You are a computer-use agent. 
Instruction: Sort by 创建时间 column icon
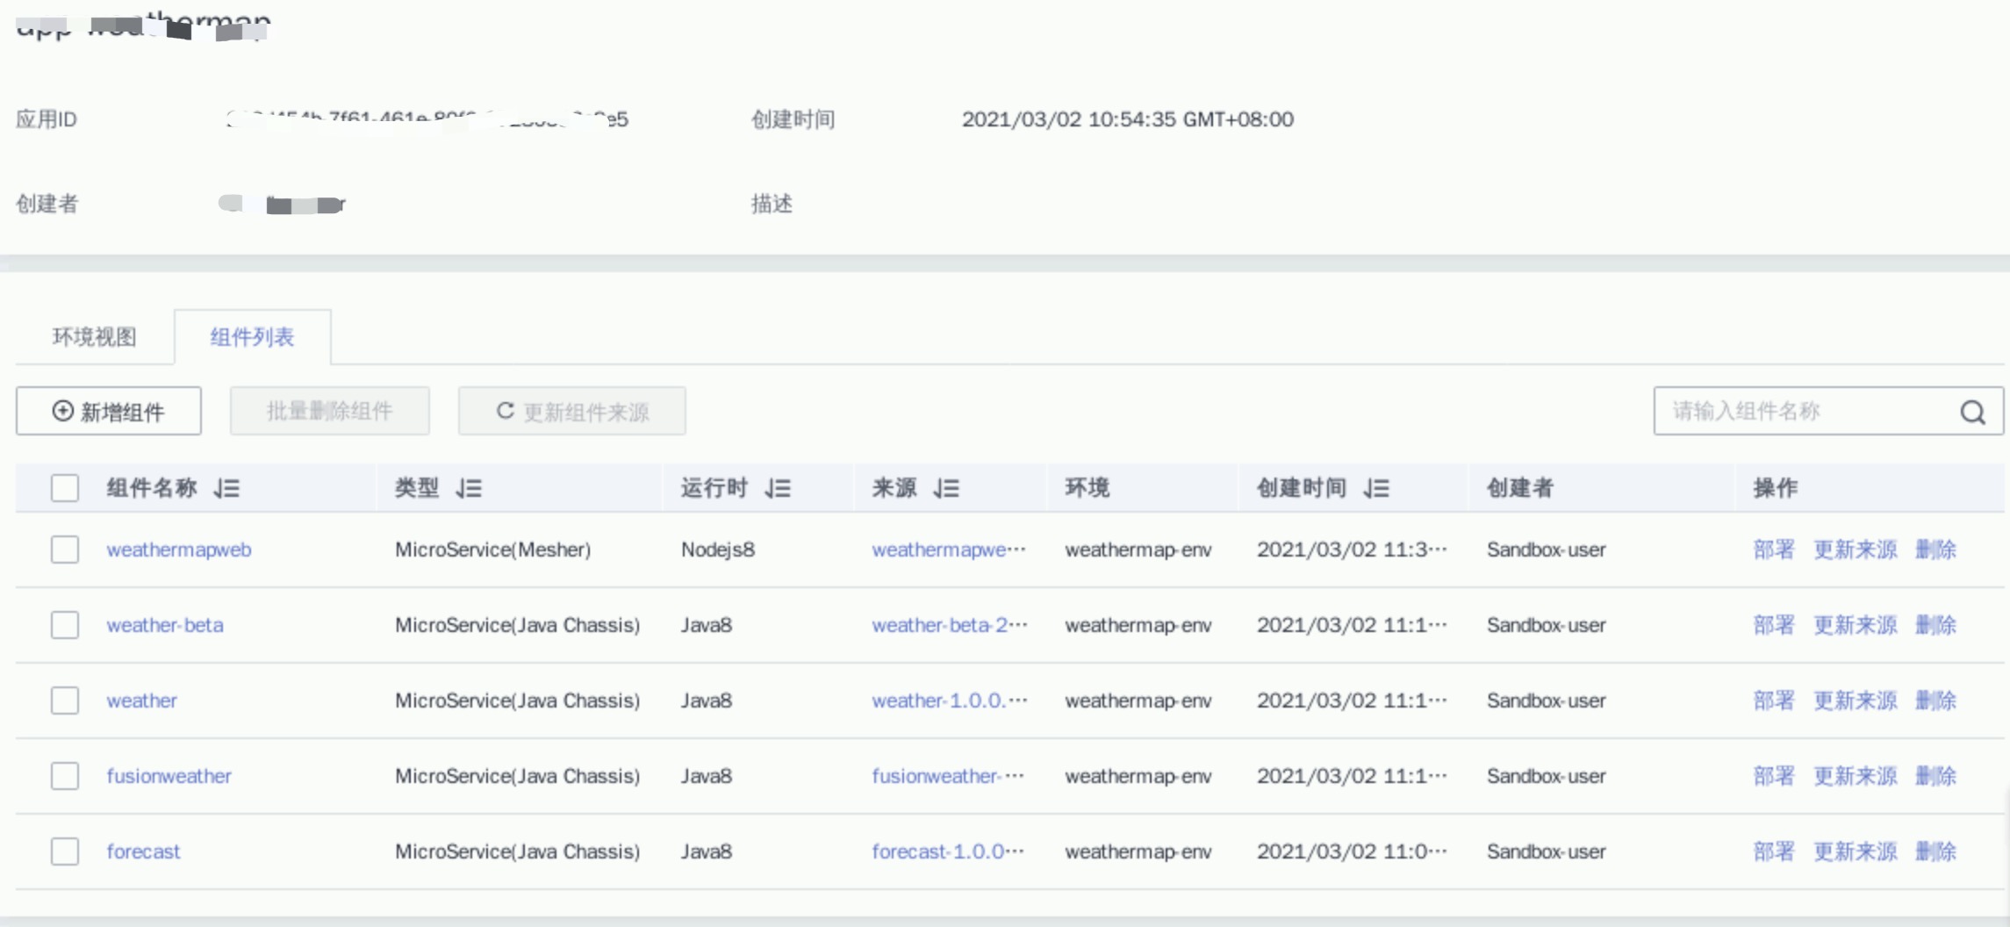click(x=1376, y=488)
